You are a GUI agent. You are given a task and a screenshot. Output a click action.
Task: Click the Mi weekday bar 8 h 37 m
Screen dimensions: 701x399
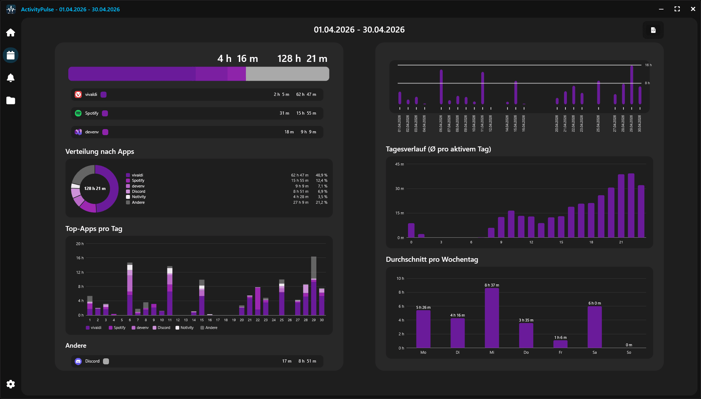tap(492, 318)
